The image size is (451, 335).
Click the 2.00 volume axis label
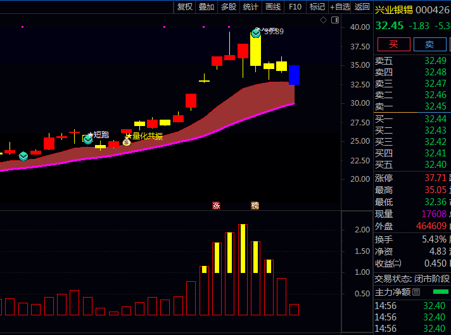pyautogui.click(x=362, y=229)
